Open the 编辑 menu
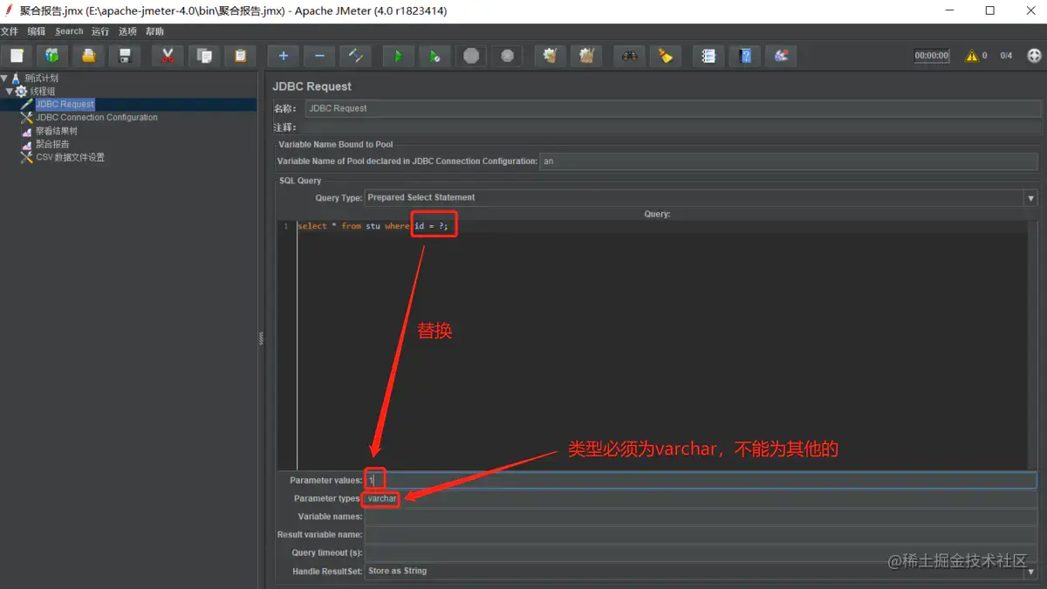Viewport: 1047px width, 589px height. point(36,31)
